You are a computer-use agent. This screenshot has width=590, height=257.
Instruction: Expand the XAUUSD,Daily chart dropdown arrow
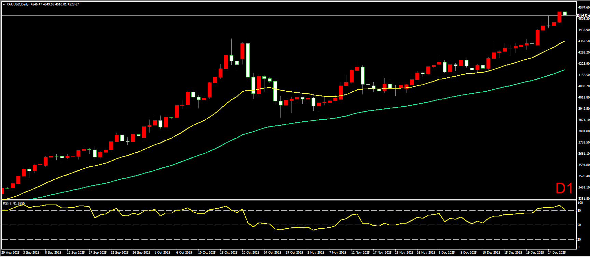point(4,4)
